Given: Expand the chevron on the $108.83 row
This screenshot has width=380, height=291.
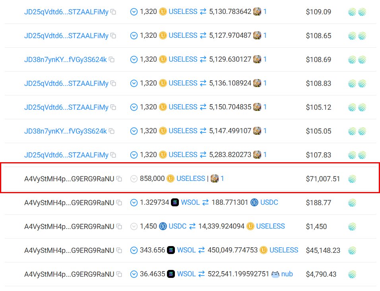Looking at the screenshot, I should click(x=134, y=83).
